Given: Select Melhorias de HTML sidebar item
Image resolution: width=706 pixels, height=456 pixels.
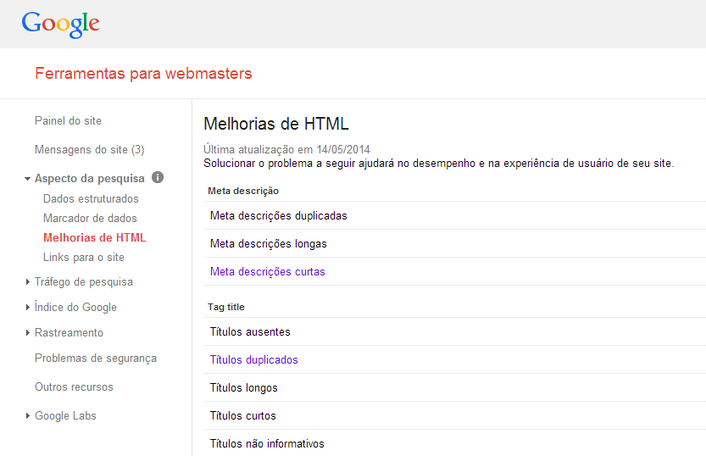Looking at the screenshot, I should click(94, 238).
